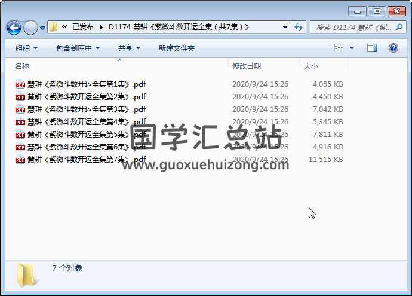The image size is (412, 296).
Task: Click PDF icon of 第5集 file
Action: click(20, 134)
